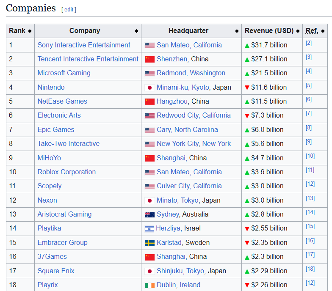
Task: Follow Minato, Tokyo link
Action: 178,200
